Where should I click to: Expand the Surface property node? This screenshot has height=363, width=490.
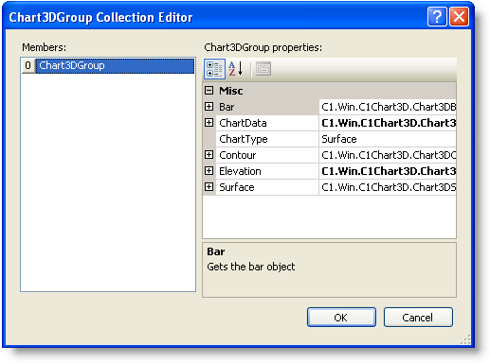click(x=209, y=187)
